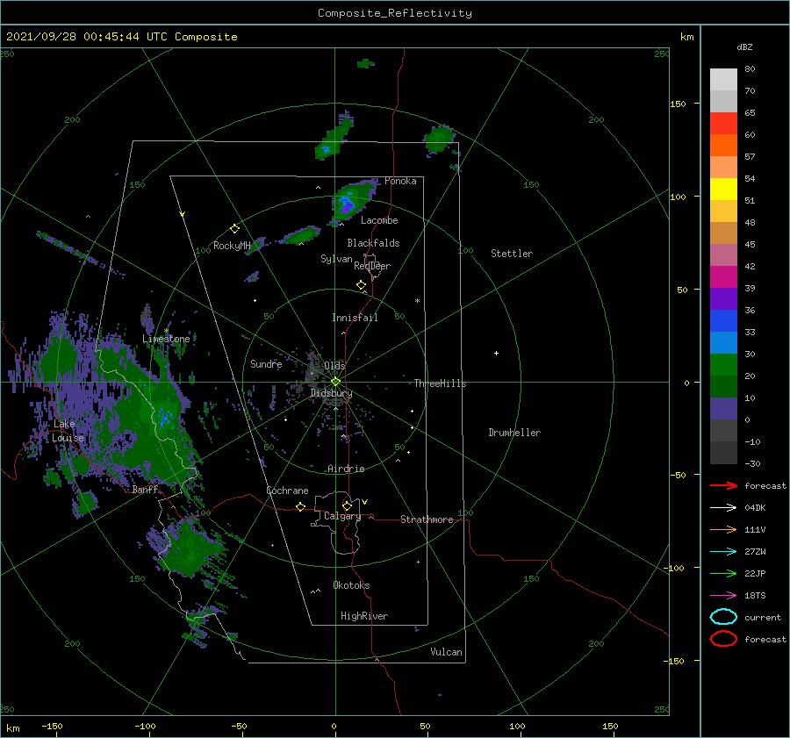Click the Vulcan label
Image resolution: width=790 pixels, height=738 pixels.
click(x=447, y=652)
